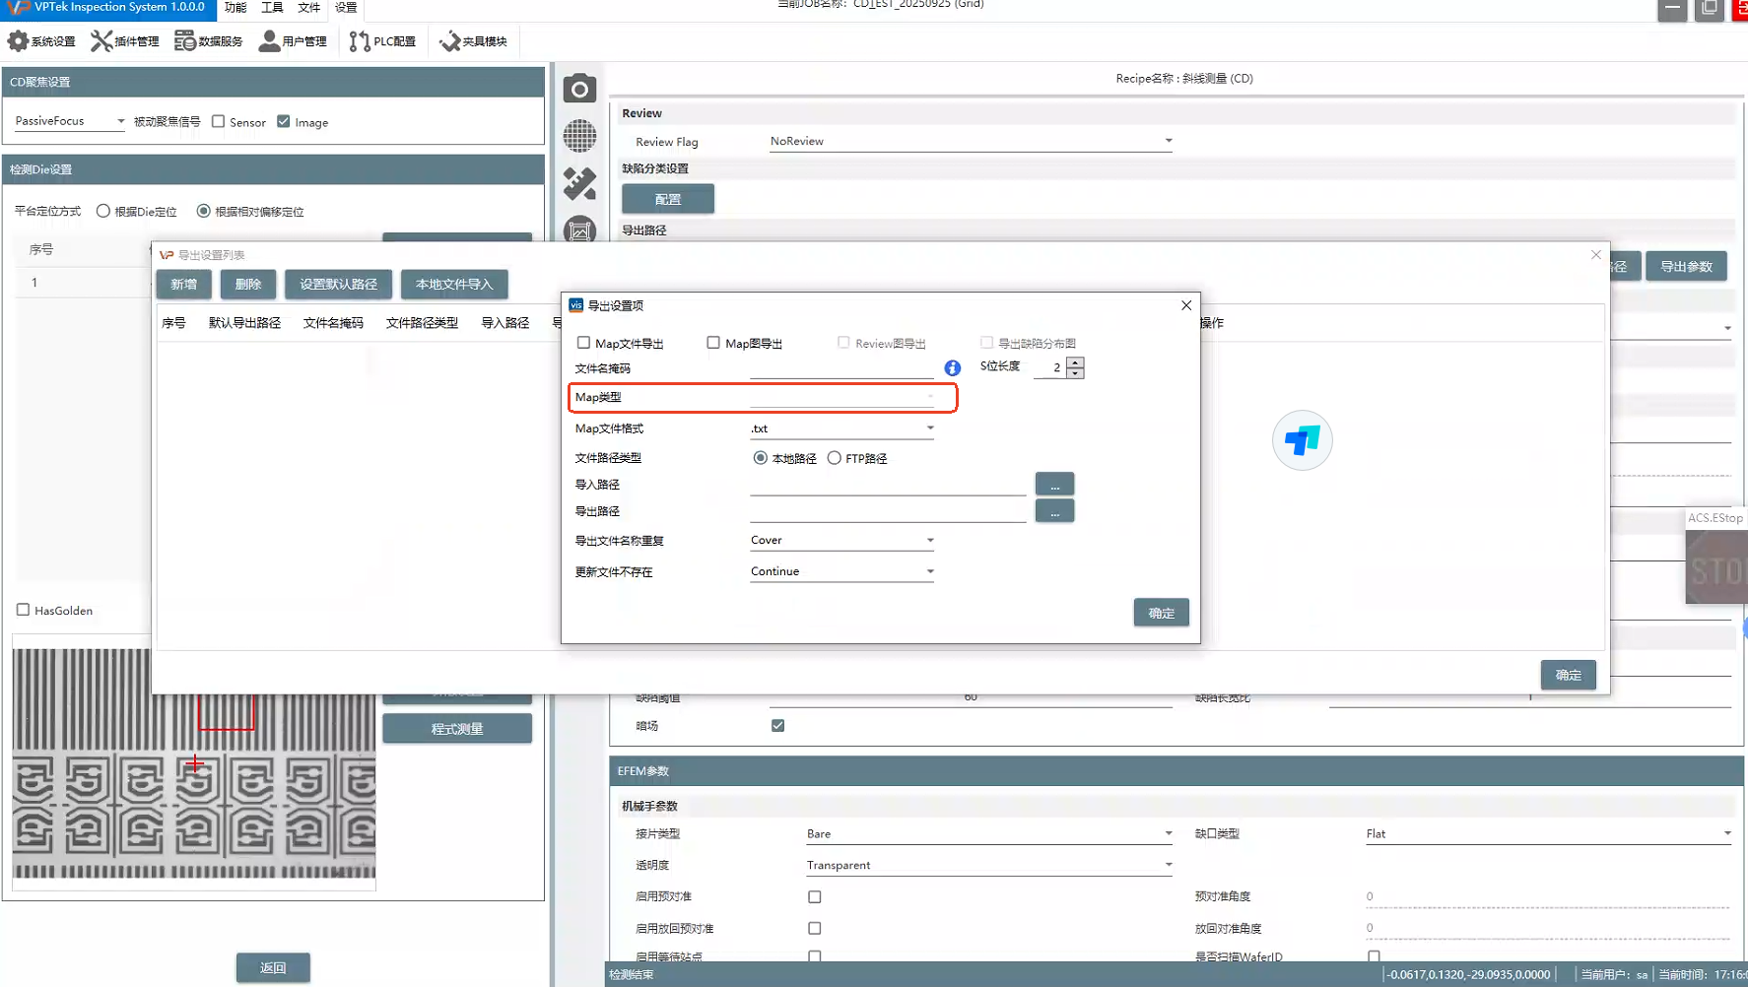The height and width of the screenshot is (987, 1748).
Task: Open PLC配置 toolbar icon
Action: point(360,41)
